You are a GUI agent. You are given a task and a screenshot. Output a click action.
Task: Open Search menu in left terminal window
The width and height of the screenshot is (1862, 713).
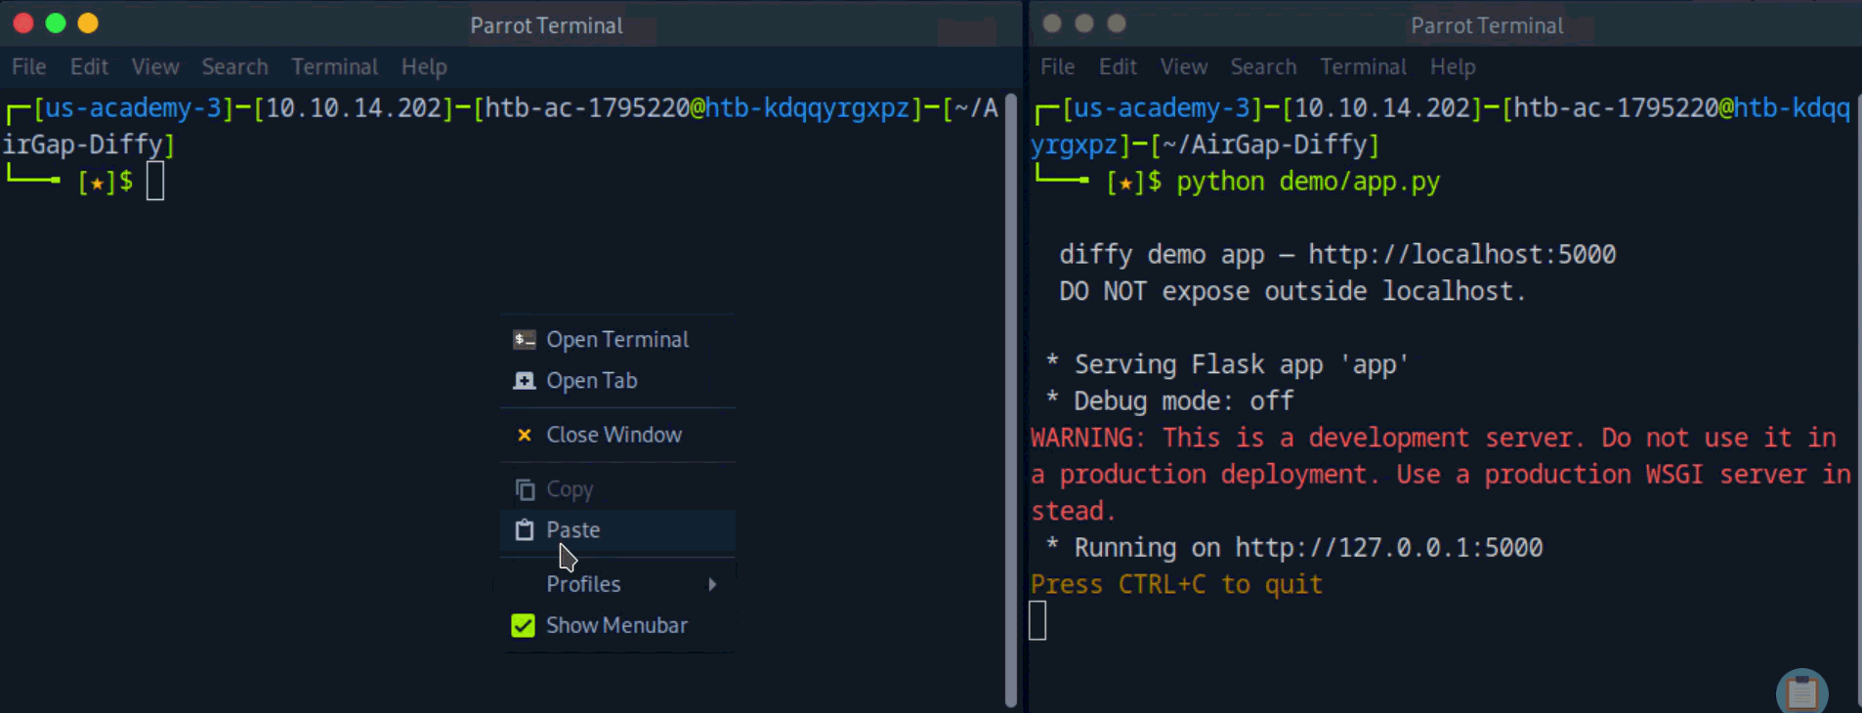[234, 66]
